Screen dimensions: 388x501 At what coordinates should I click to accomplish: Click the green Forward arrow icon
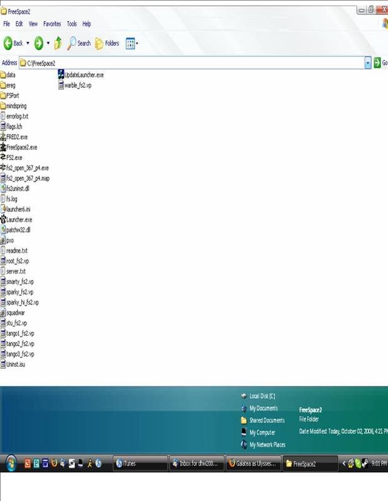point(39,43)
